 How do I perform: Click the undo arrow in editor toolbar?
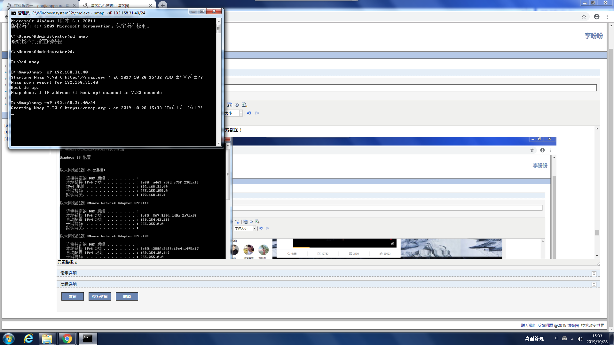click(x=249, y=113)
